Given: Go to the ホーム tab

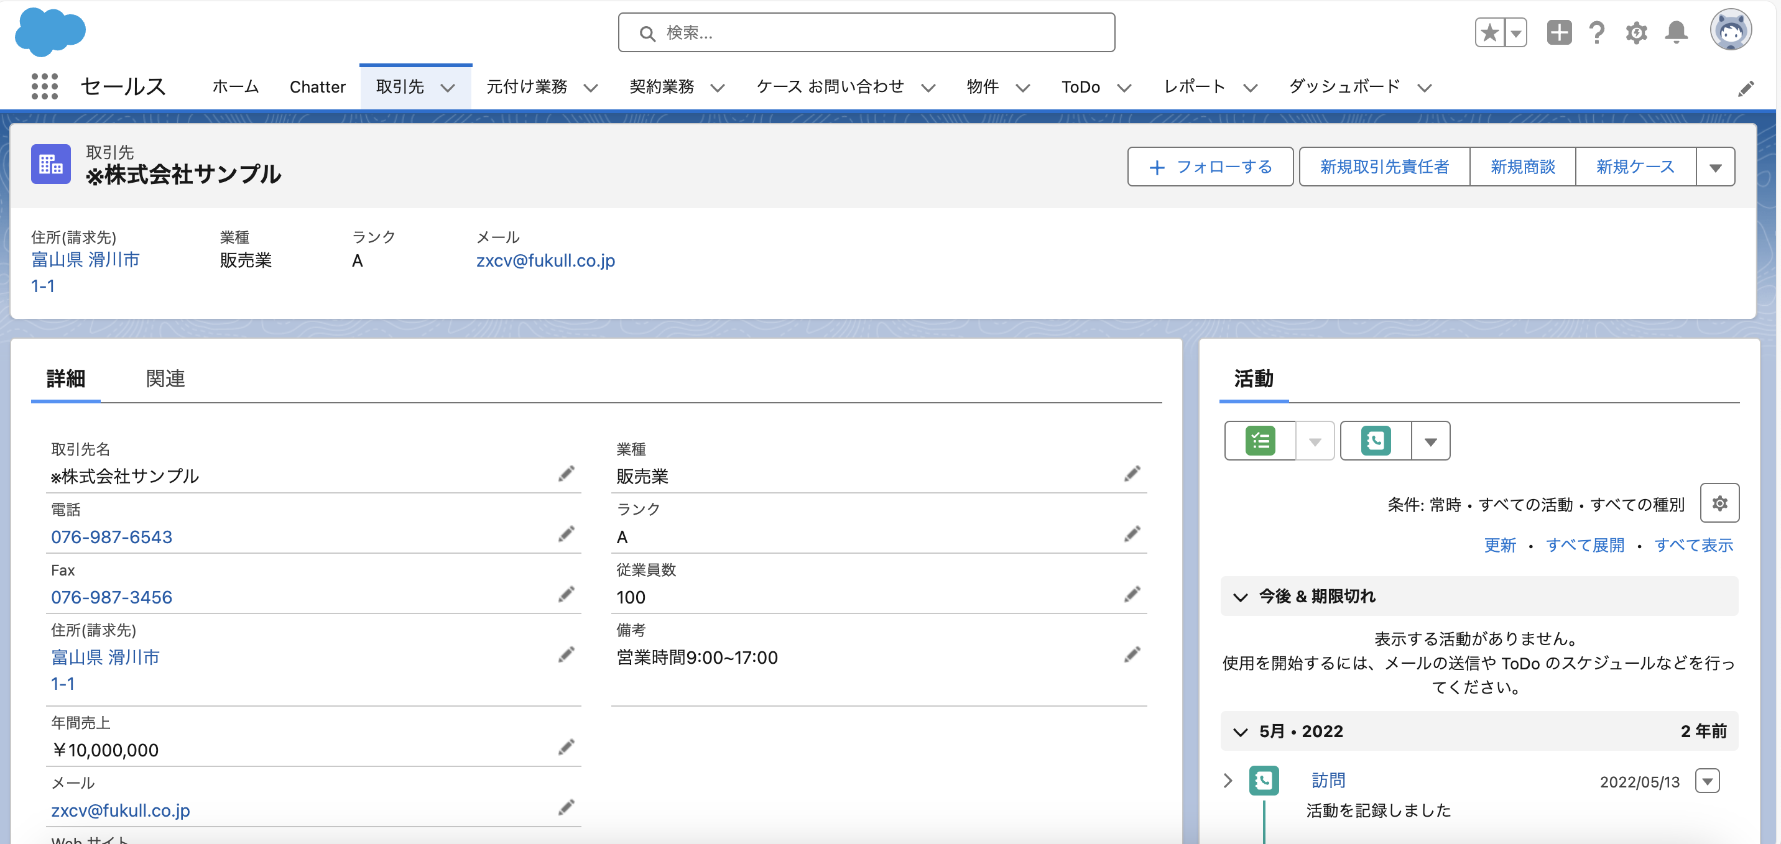Looking at the screenshot, I should click(235, 86).
